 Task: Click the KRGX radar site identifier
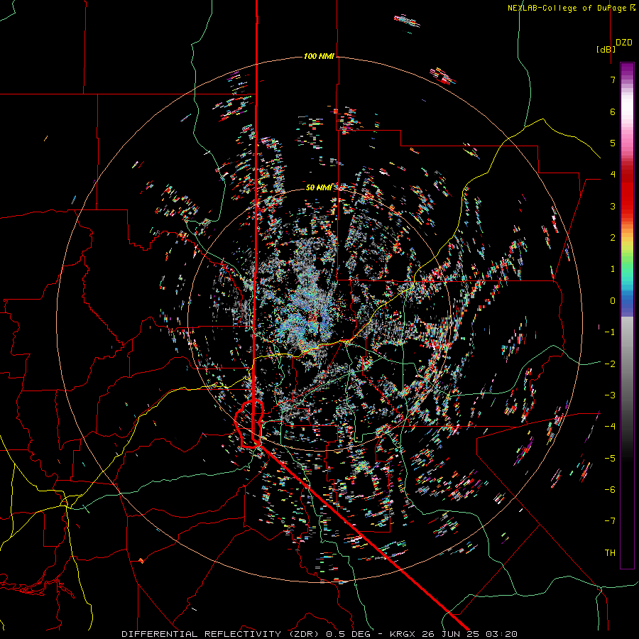coord(401,634)
